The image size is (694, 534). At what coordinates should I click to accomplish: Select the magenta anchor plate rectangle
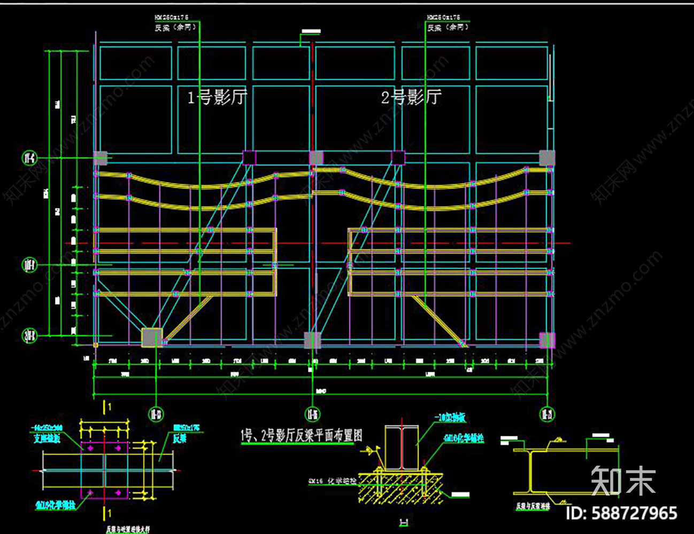(x=104, y=470)
